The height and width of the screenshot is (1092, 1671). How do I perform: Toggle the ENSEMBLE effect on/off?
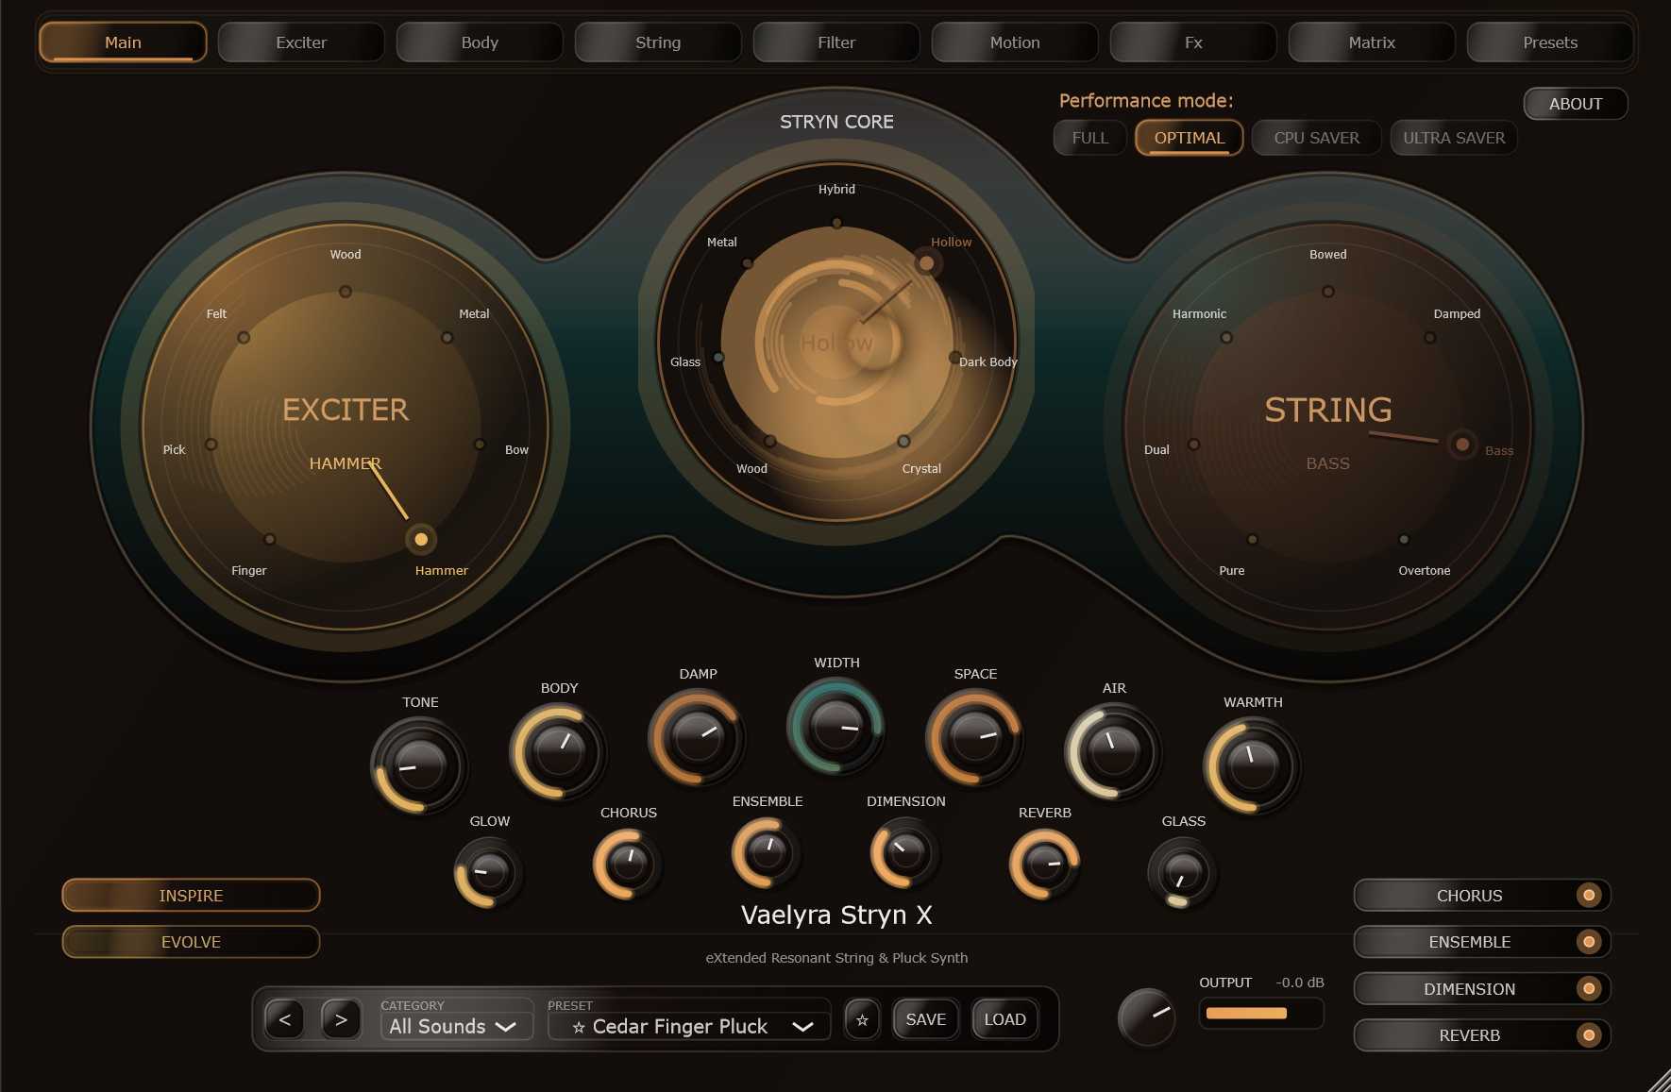click(x=1482, y=941)
